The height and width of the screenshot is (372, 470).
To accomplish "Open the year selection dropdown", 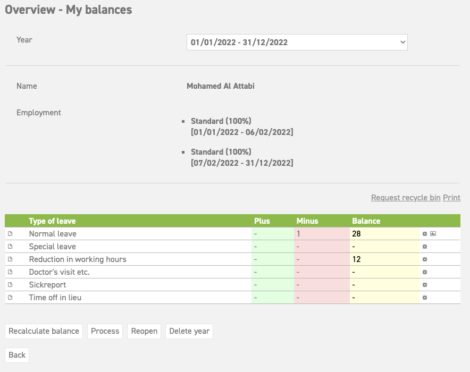I will coord(296,42).
